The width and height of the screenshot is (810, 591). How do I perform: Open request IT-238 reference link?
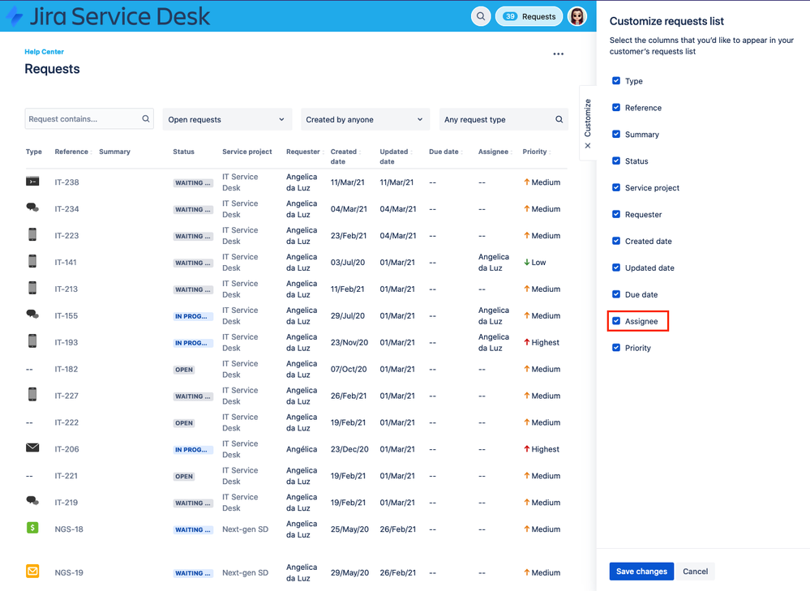point(66,182)
